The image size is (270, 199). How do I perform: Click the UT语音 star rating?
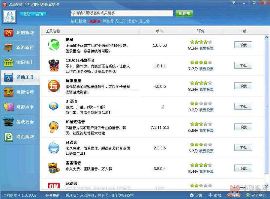tap(201, 103)
